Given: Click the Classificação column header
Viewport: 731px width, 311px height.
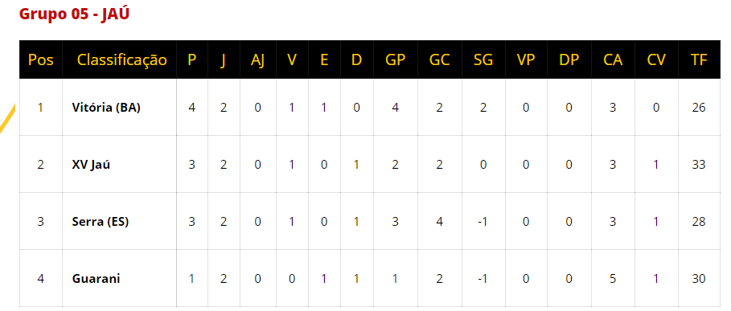Looking at the screenshot, I should [121, 60].
